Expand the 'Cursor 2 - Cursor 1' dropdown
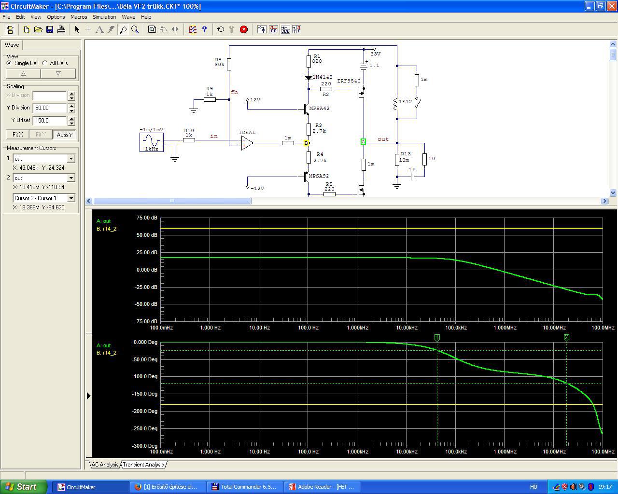Viewport: 618px width, 494px height. (x=71, y=198)
